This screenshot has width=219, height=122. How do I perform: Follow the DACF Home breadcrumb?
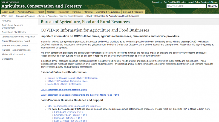(7, 16)
